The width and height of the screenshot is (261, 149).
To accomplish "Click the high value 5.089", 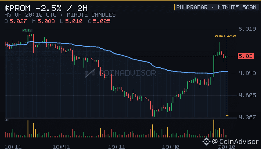I will 46,21.
